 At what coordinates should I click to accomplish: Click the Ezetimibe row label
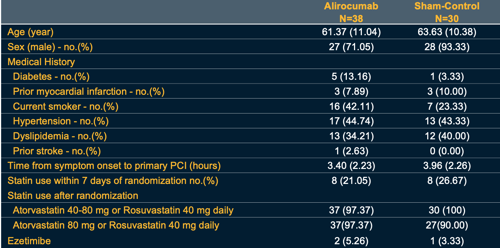pos(29,240)
